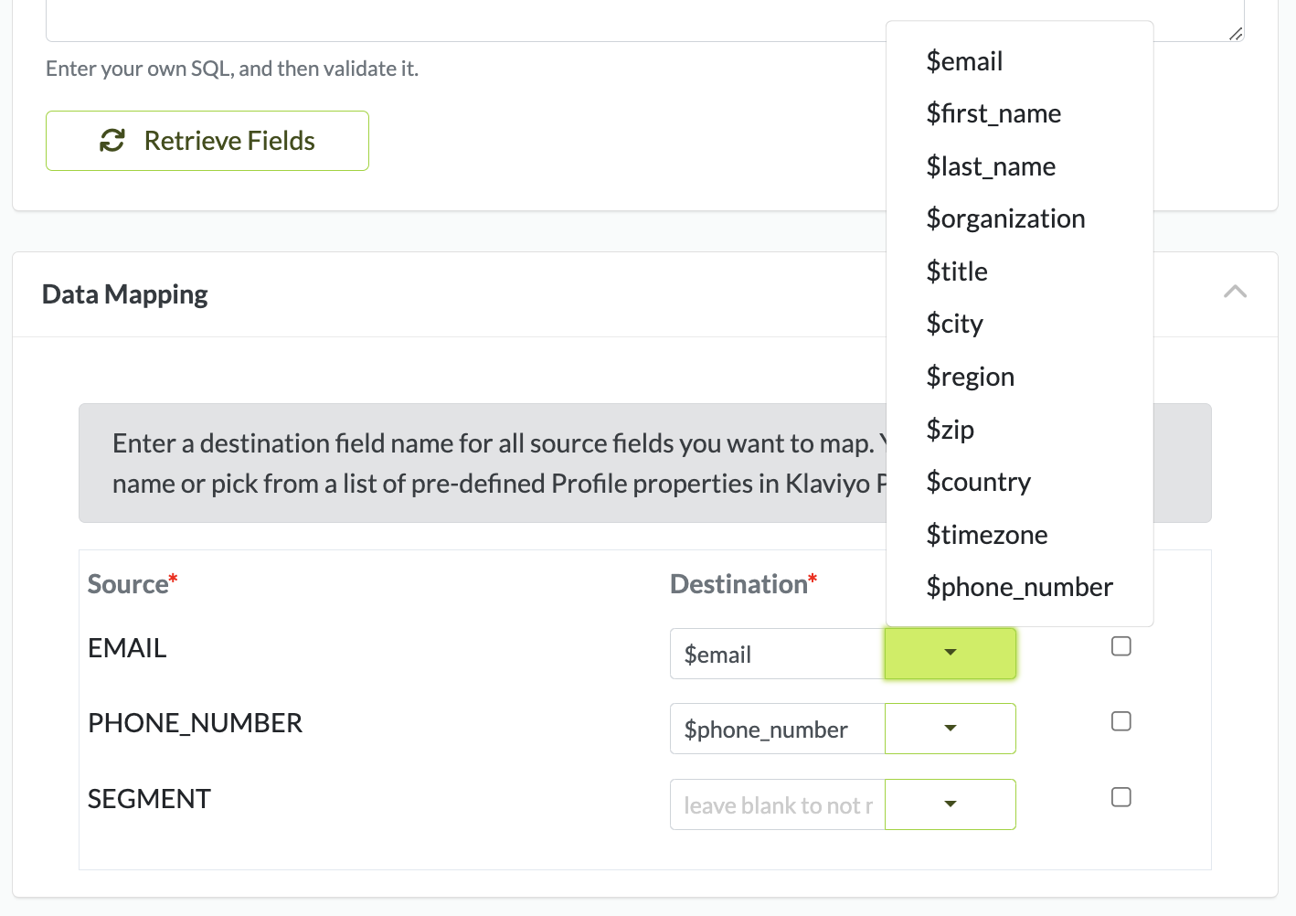
Task: Toggle the checkbox in the EMAIL row
Action: coord(1121,646)
